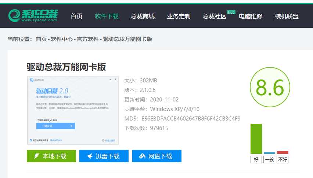Click the 首页 breadcrumb link
This screenshot has height=178, width=313.
[x=41, y=39]
